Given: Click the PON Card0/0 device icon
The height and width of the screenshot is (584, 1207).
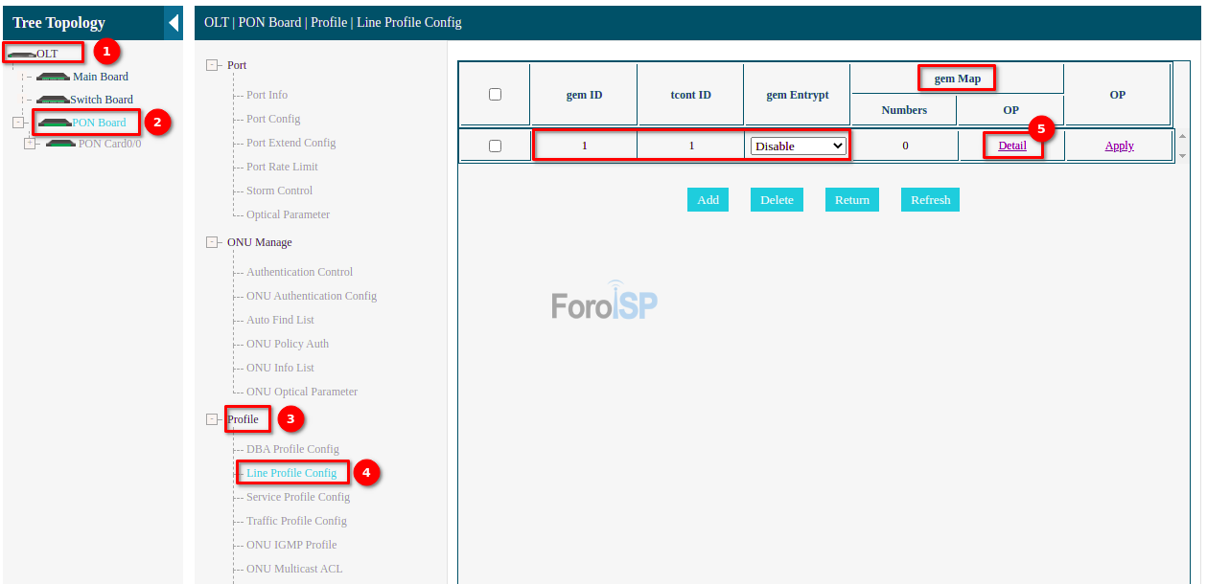Looking at the screenshot, I should [60, 144].
